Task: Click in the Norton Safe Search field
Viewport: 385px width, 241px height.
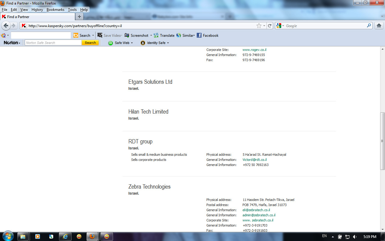Action: pyautogui.click(x=53, y=43)
